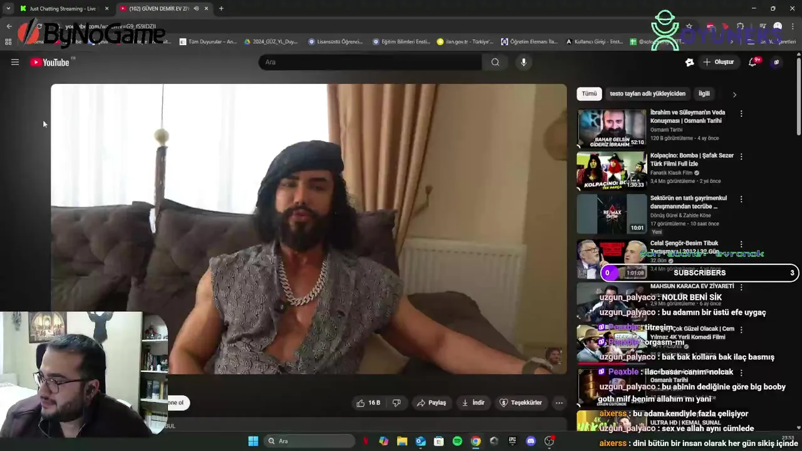The height and width of the screenshot is (451, 802).
Task: Download the video with İndir
Action: (x=473, y=403)
